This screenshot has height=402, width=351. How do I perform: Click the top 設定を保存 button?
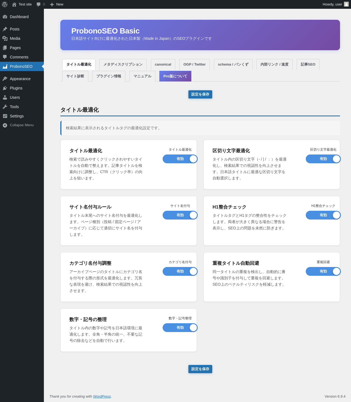tap(200, 94)
